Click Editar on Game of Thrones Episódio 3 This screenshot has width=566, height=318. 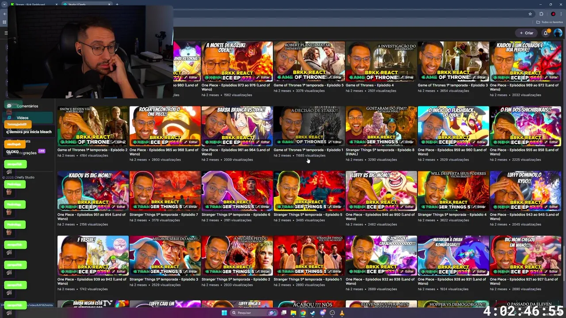479,77
